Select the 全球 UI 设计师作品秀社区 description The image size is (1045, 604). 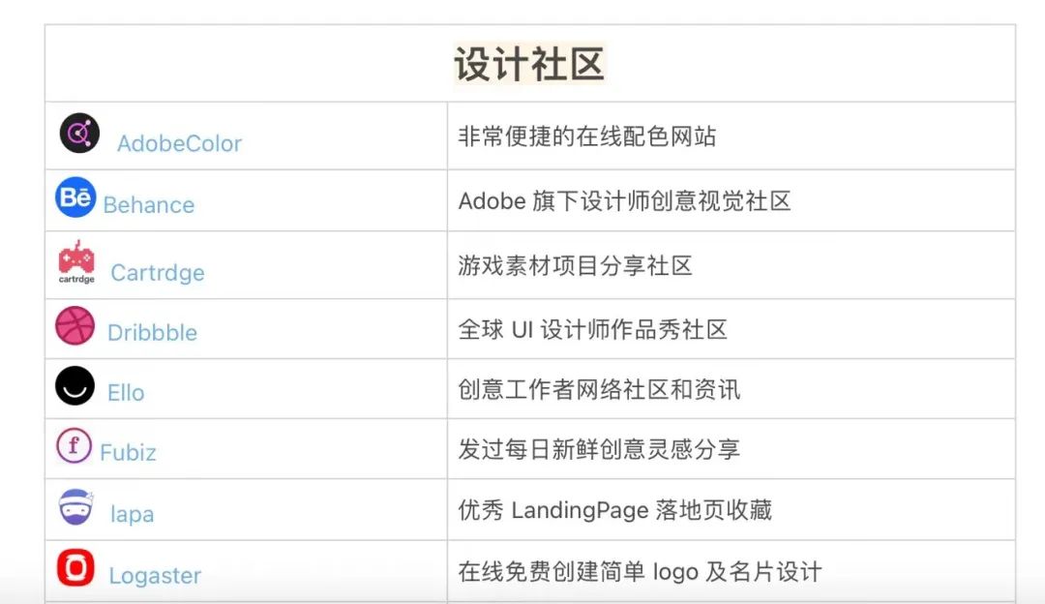click(x=592, y=329)
